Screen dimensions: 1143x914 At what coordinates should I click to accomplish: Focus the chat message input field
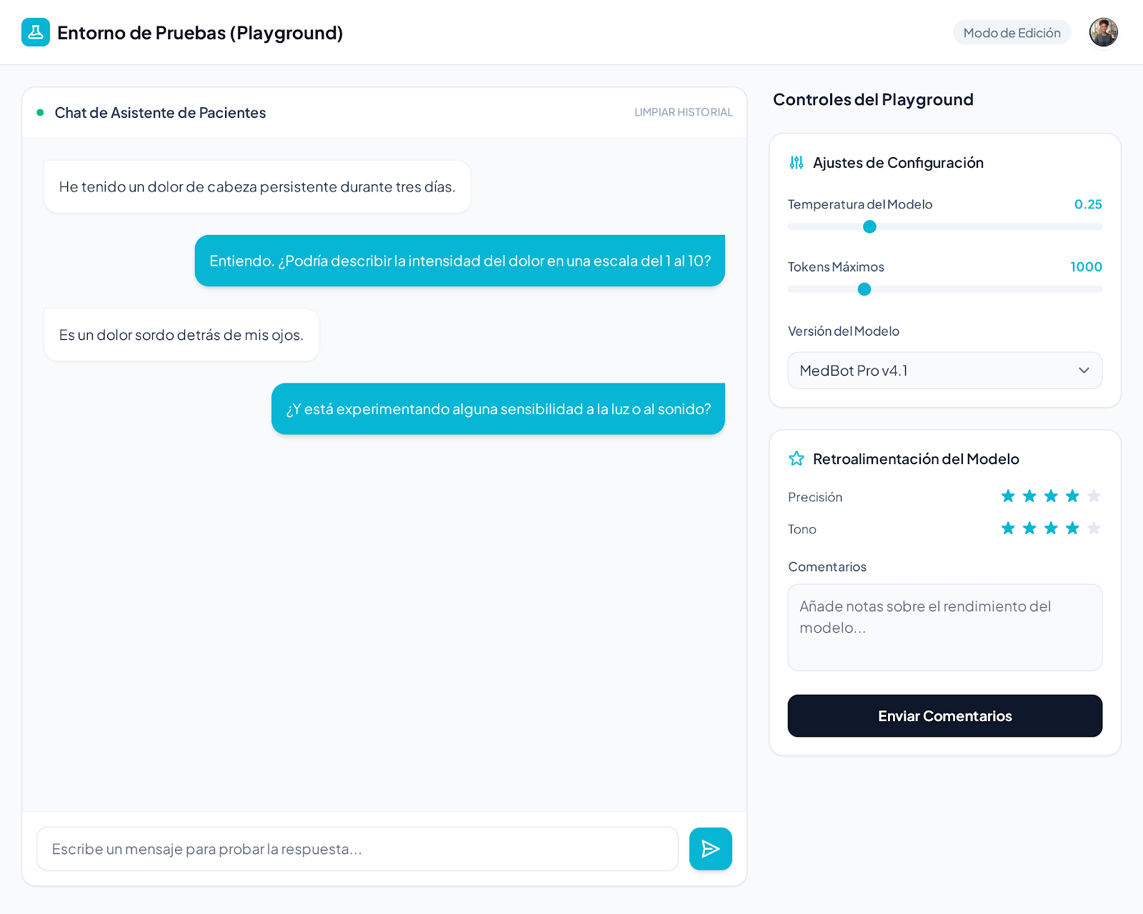pyautogui.click(x=357, y=849)
